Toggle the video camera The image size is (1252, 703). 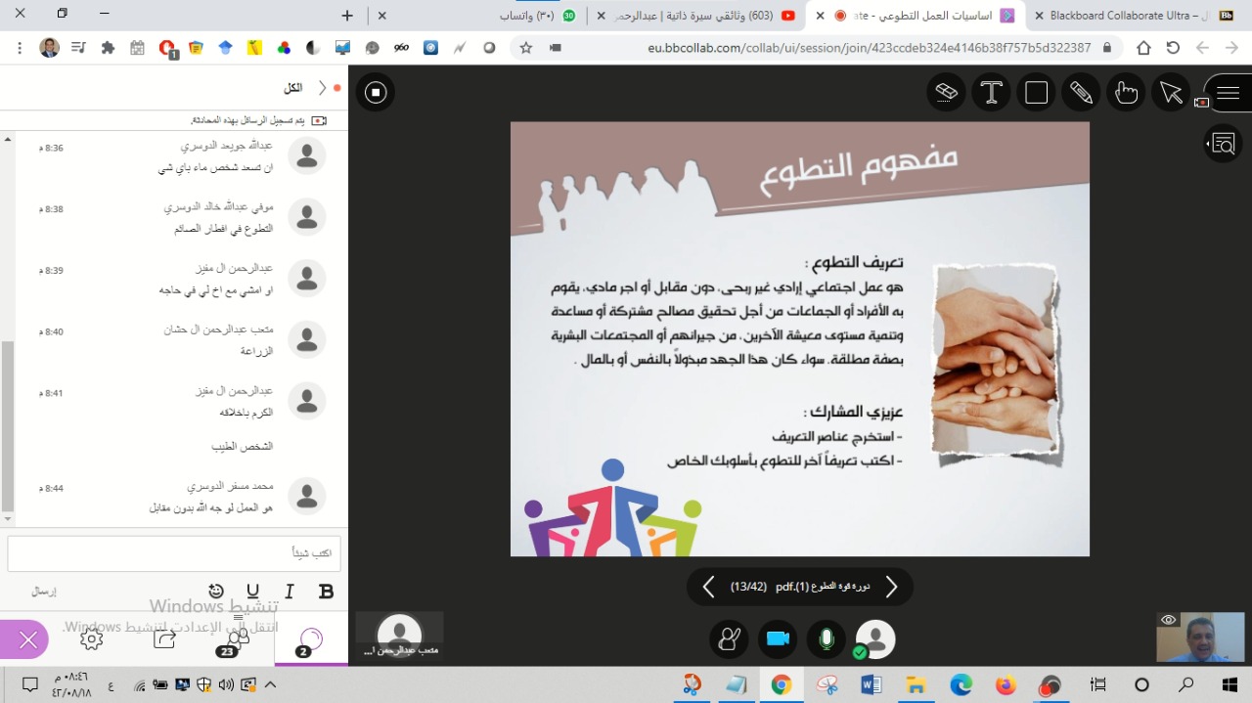pyautogui.click(x=778, y=639)
